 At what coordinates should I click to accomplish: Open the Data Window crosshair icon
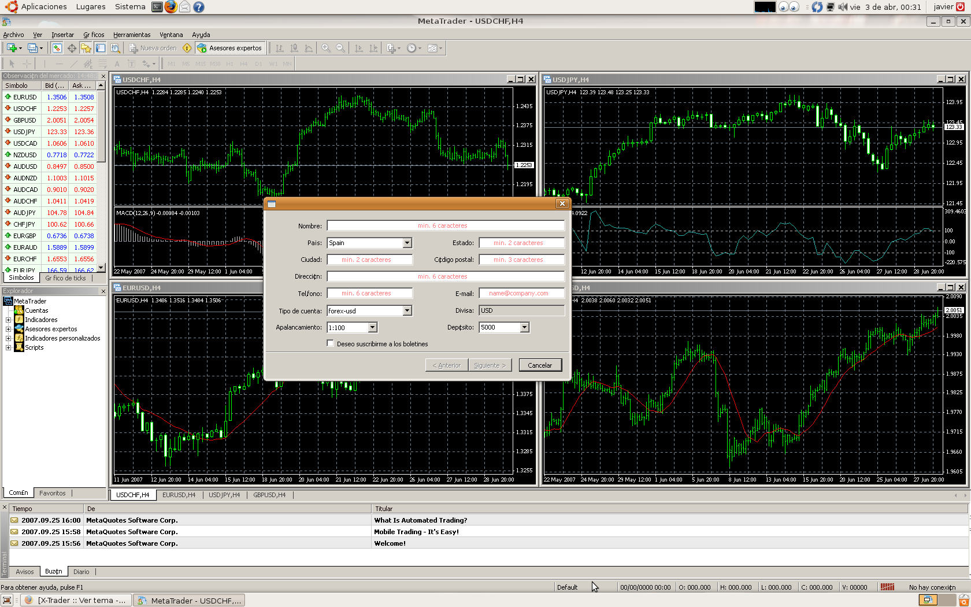coord(72,48)
